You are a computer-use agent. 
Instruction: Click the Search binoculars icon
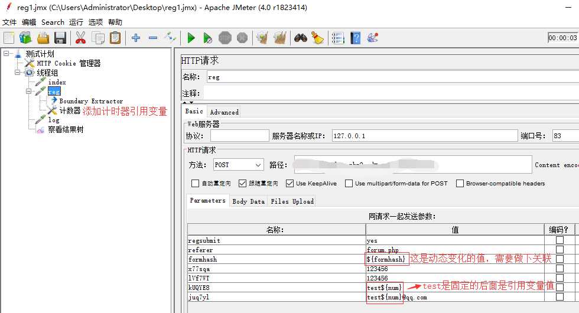coord(301,38)
